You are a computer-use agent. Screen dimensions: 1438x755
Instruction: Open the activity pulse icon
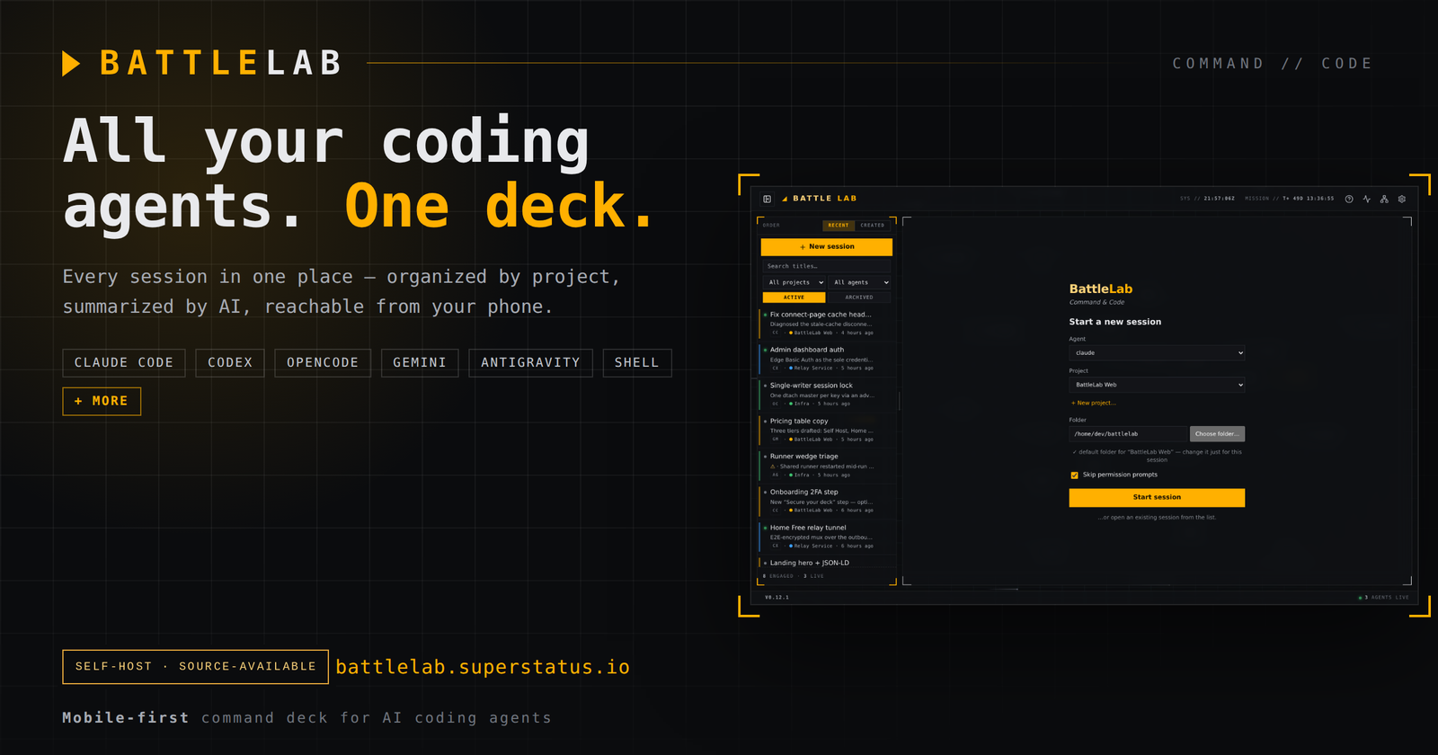pos(1367,199)
